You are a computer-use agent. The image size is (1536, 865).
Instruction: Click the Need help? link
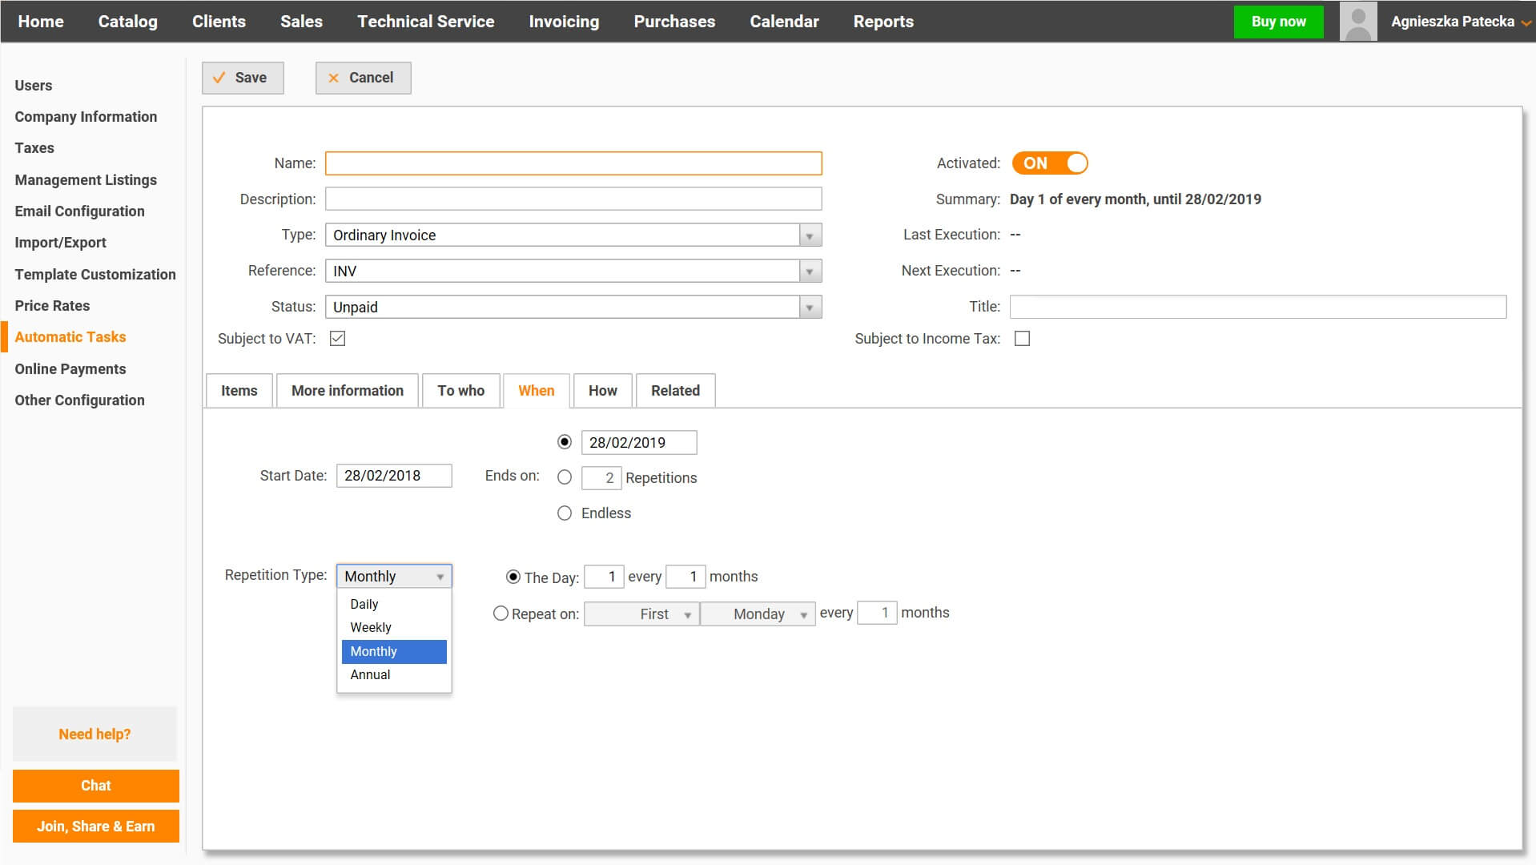click(94, 734)
